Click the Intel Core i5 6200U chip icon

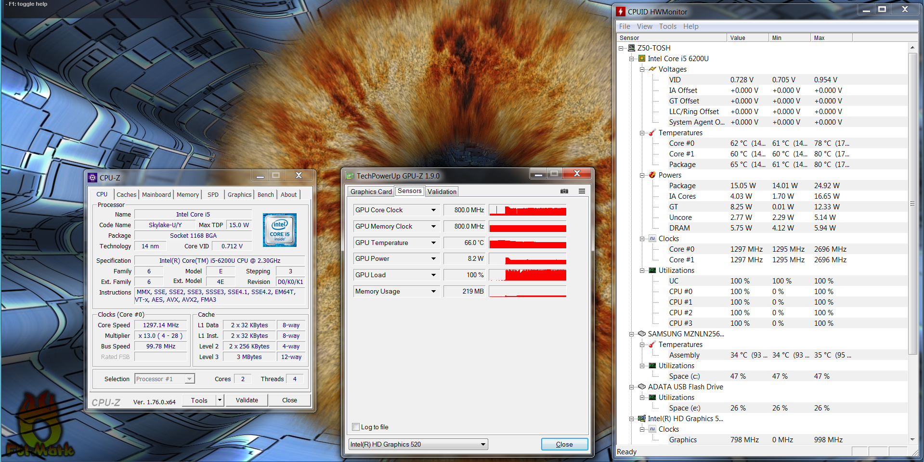point(642,59)
